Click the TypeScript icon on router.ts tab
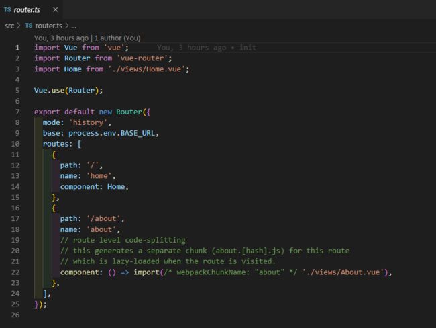Image resolution: width=436 pixels, height=328 pixels. [x=7, y=10]
